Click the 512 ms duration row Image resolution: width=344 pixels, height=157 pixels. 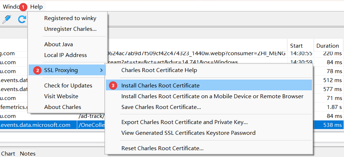(333, 80)
